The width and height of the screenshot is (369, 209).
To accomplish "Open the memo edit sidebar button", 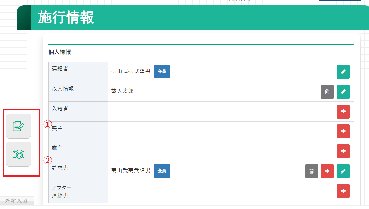I will (x=18, y=126).
